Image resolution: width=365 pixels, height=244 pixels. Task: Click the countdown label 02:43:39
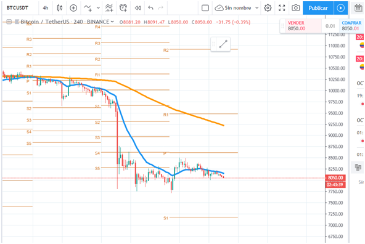tap(335, 184)
